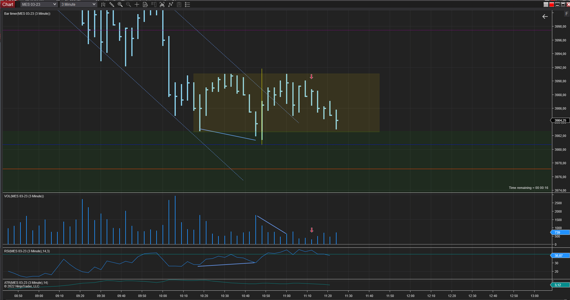This screenshot has width=570, height=300.
Task: Click the Time remaining countdown text
Action: coord(528,188)
